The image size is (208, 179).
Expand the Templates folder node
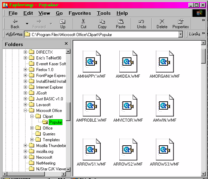pyautogui.click(x=32, y=140)
